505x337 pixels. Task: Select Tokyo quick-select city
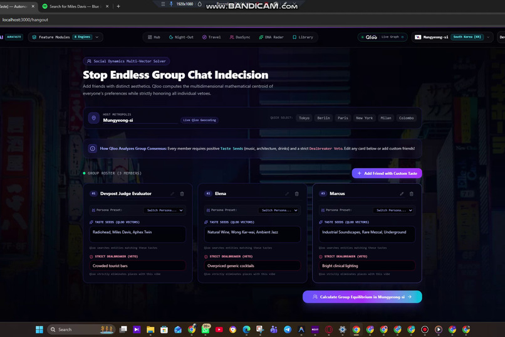[304, 118]
